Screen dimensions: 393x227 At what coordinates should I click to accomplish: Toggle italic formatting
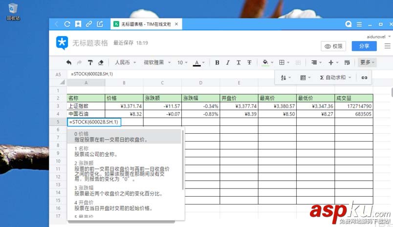[x=228, y=62]
